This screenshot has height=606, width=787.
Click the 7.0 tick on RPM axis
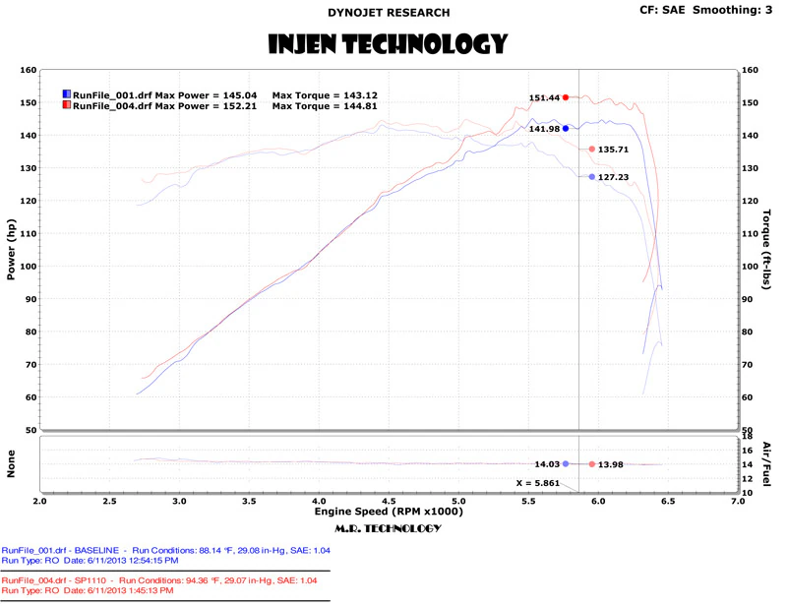click(x=738, y=501)
